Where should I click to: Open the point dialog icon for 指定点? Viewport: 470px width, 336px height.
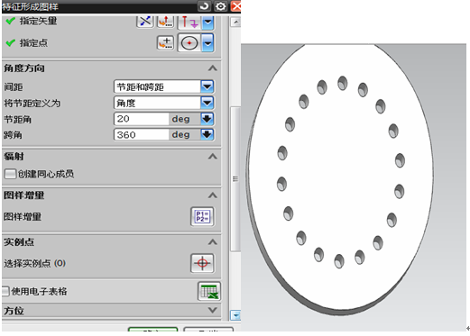coord(166,43)
